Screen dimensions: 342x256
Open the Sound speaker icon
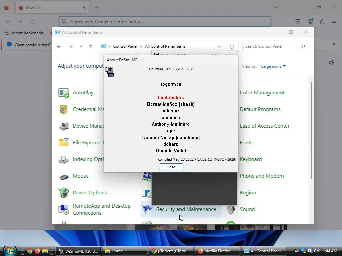click(x=231, y=209)
